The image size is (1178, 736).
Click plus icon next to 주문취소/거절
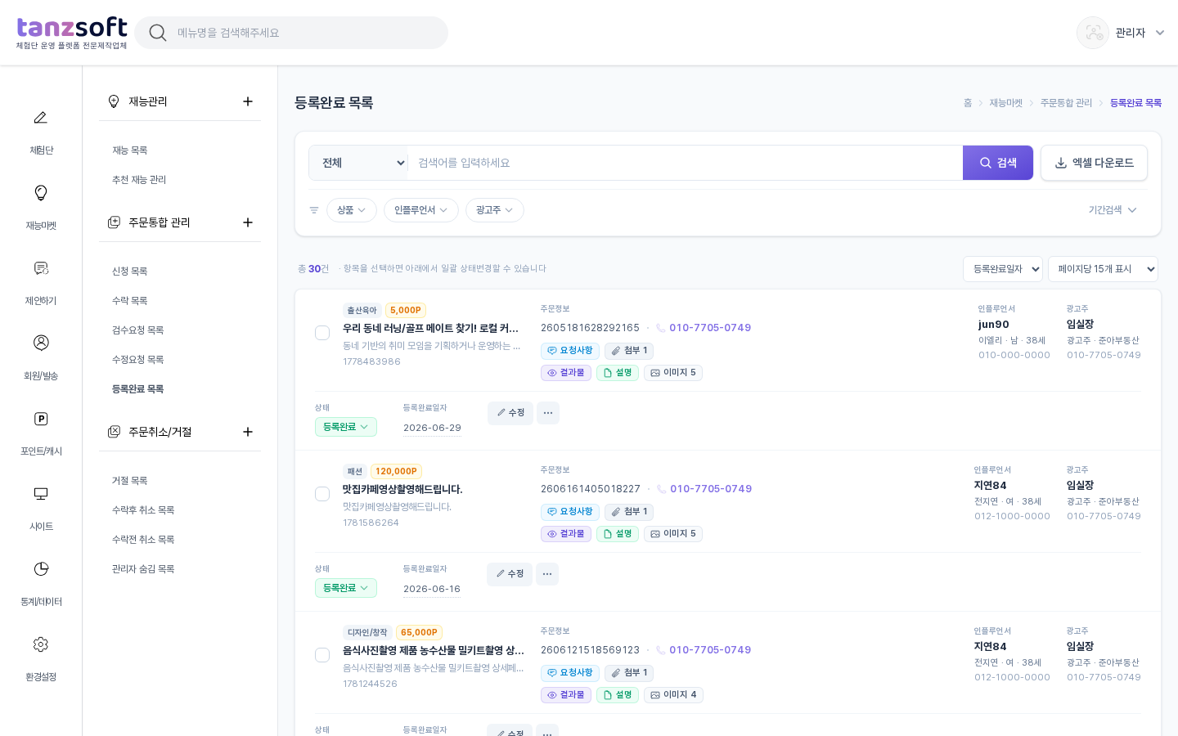248,432
